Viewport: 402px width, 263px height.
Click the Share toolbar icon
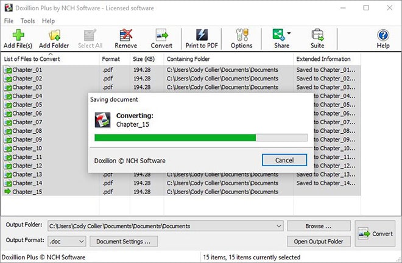[279, 35]
